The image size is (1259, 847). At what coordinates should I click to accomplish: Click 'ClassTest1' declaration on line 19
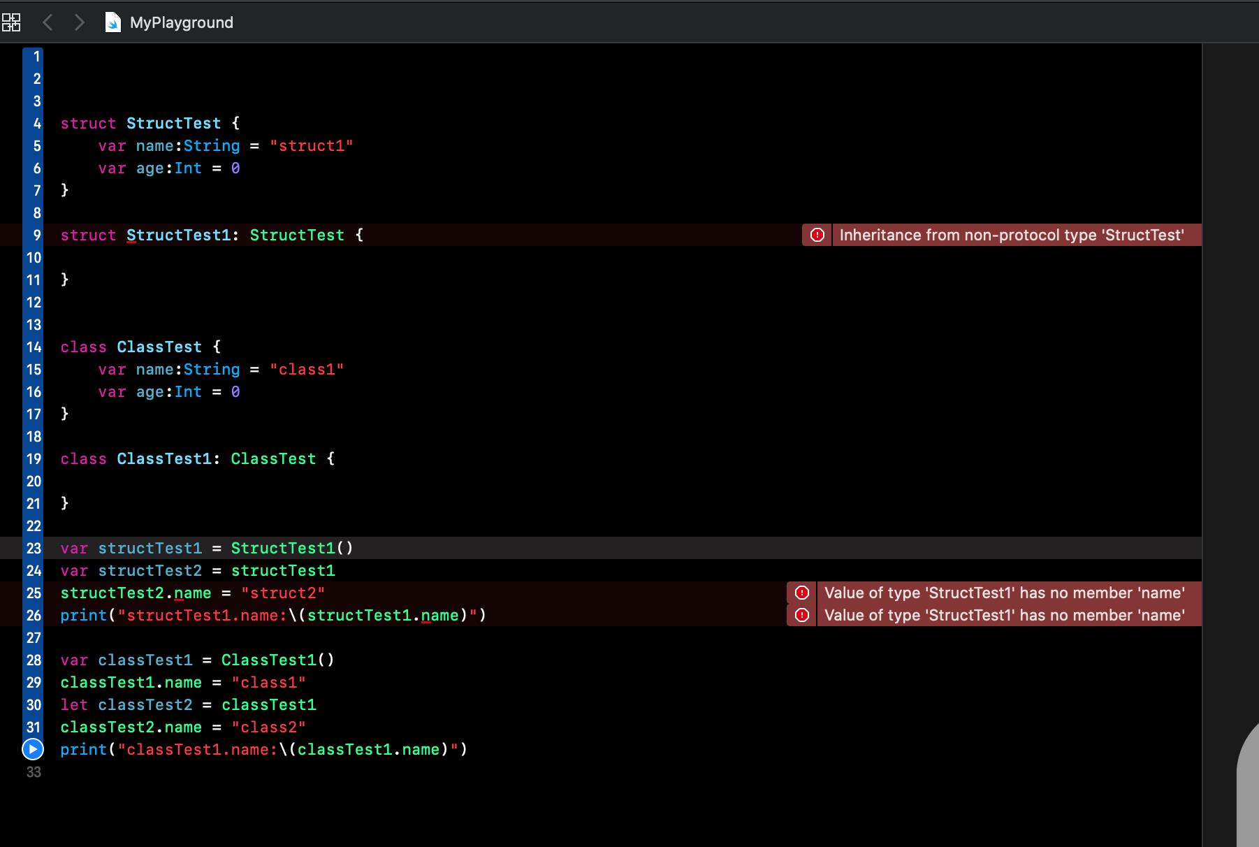tap(164, 458)
